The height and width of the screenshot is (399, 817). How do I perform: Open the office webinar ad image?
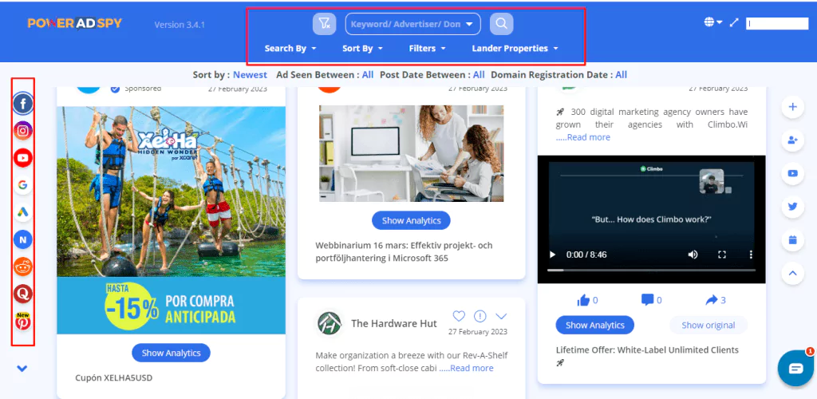[412, 153]
